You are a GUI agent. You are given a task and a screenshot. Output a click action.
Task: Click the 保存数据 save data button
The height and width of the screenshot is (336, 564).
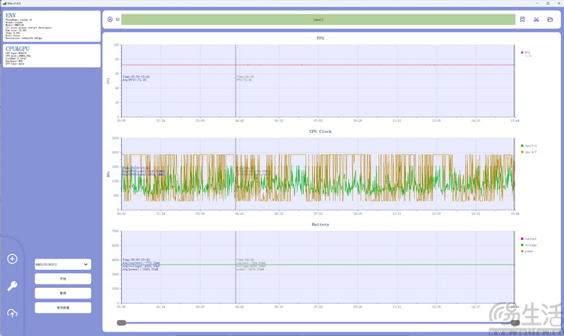pos(62,307)
